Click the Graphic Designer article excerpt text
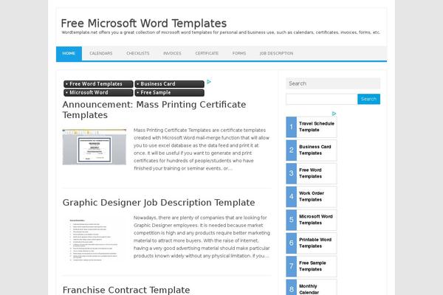The image size is (443, 295). point(202,237)
